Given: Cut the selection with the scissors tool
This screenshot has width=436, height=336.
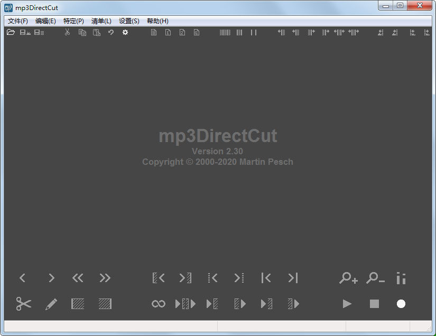Looking at the screenshot, I should [x=67, y=32].
